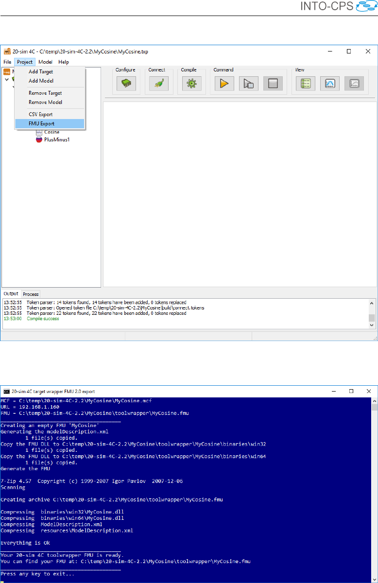This screenshot has width=378, height=583.
Task: Click 'Everything is Ok' console line
Action: [25, 543]
